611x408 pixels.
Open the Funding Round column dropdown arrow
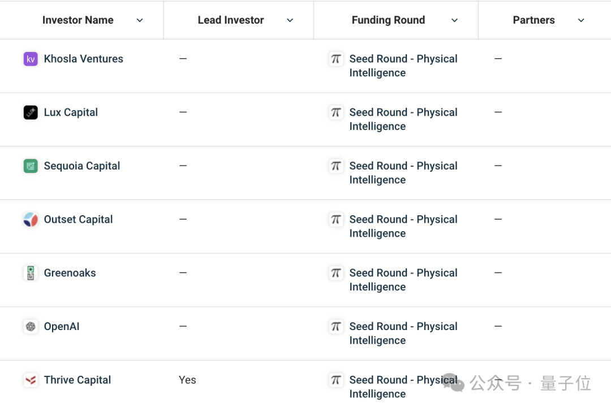[454, 20]
